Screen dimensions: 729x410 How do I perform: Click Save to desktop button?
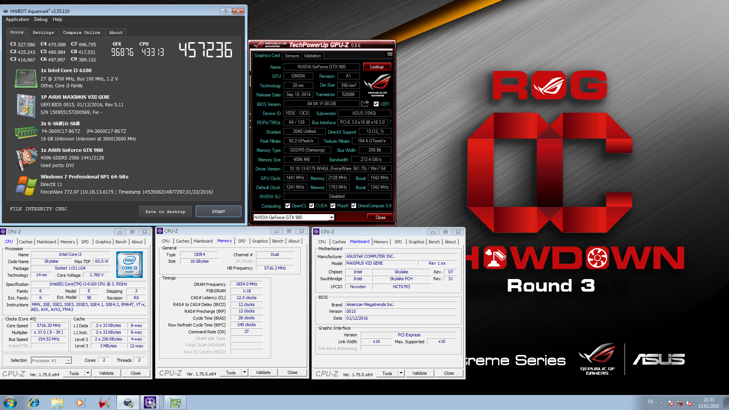(x=165, y=211)
